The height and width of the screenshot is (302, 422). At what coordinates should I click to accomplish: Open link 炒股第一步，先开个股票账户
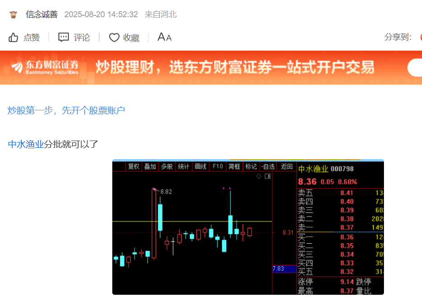click(66, 110)
